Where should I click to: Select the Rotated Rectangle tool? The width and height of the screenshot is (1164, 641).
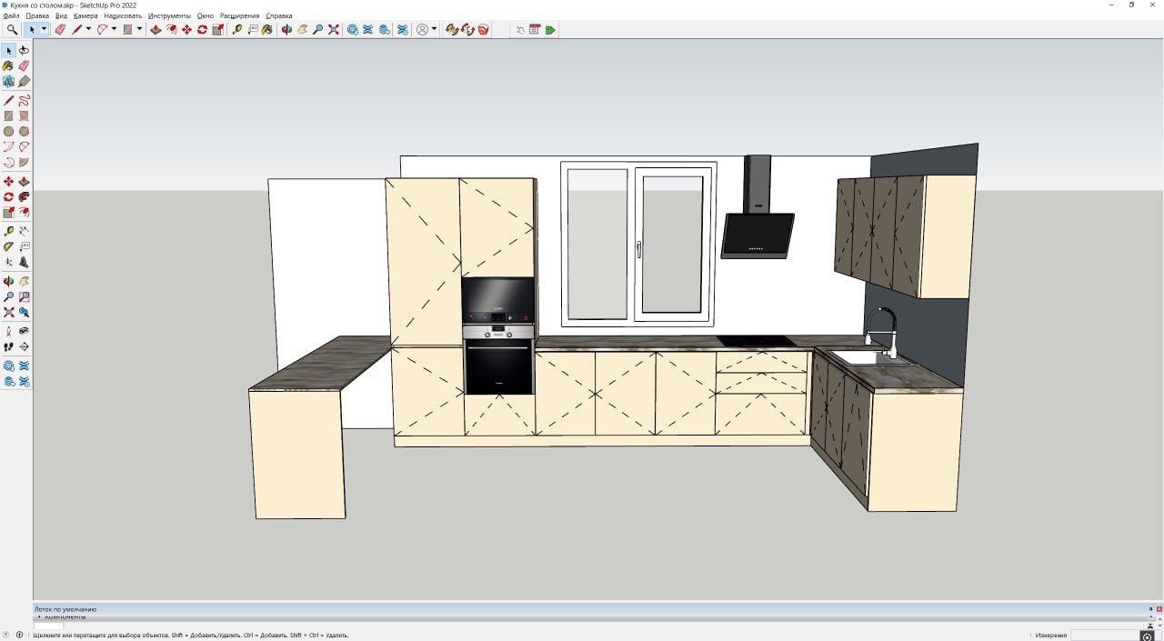(24, 115)
